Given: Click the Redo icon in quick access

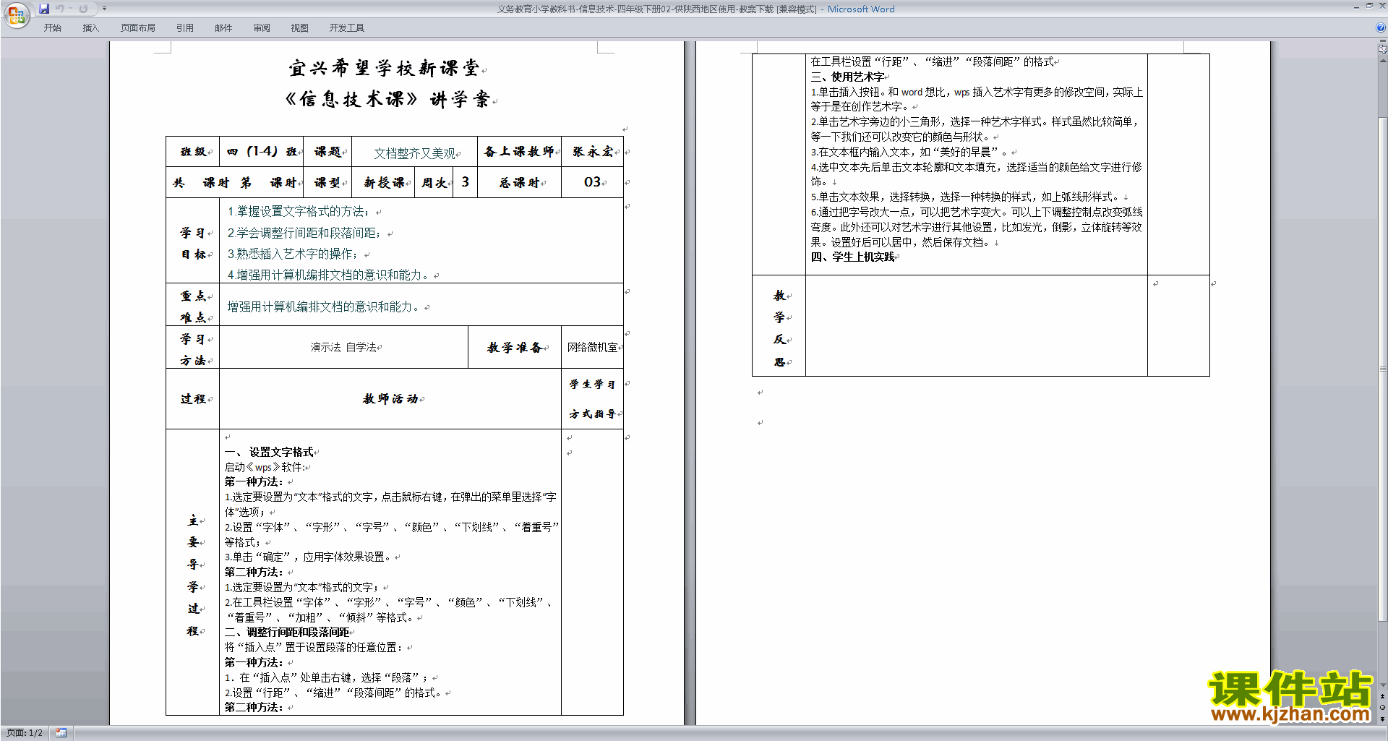Looking at the screenshot, I should click(x=83, y=9).
